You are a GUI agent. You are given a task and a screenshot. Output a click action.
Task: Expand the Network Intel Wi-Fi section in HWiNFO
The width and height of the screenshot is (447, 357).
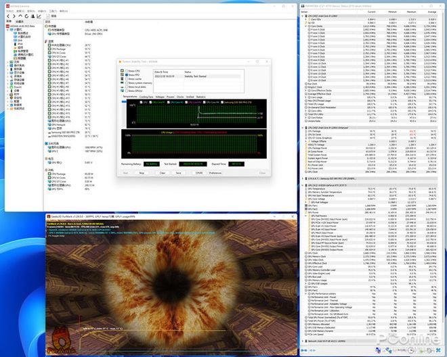coord(303,341)
